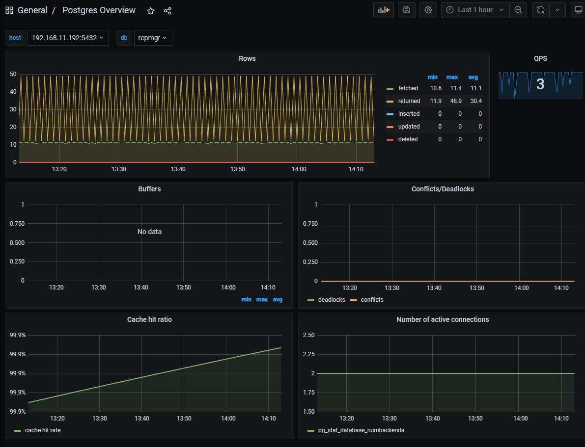Star the Postgres Overview dashboard

pyautogui.click(x=150, y=10)
